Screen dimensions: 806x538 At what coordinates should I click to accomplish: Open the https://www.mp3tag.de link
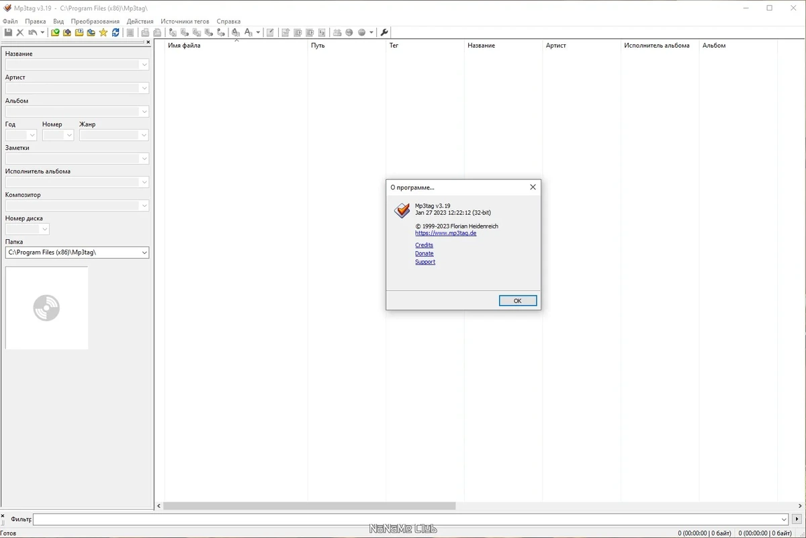pos(446,233)
